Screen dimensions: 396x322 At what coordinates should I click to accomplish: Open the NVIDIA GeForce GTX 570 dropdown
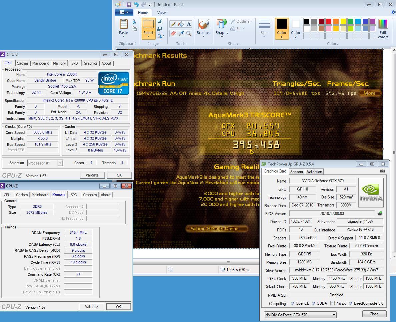300,315
